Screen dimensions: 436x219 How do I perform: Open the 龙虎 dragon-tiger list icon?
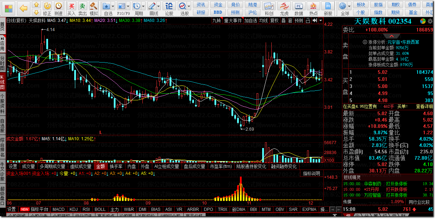[284, 6]
